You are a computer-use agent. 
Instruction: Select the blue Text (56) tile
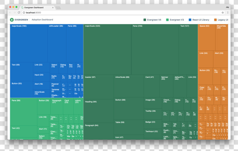[x=22, y=72]
